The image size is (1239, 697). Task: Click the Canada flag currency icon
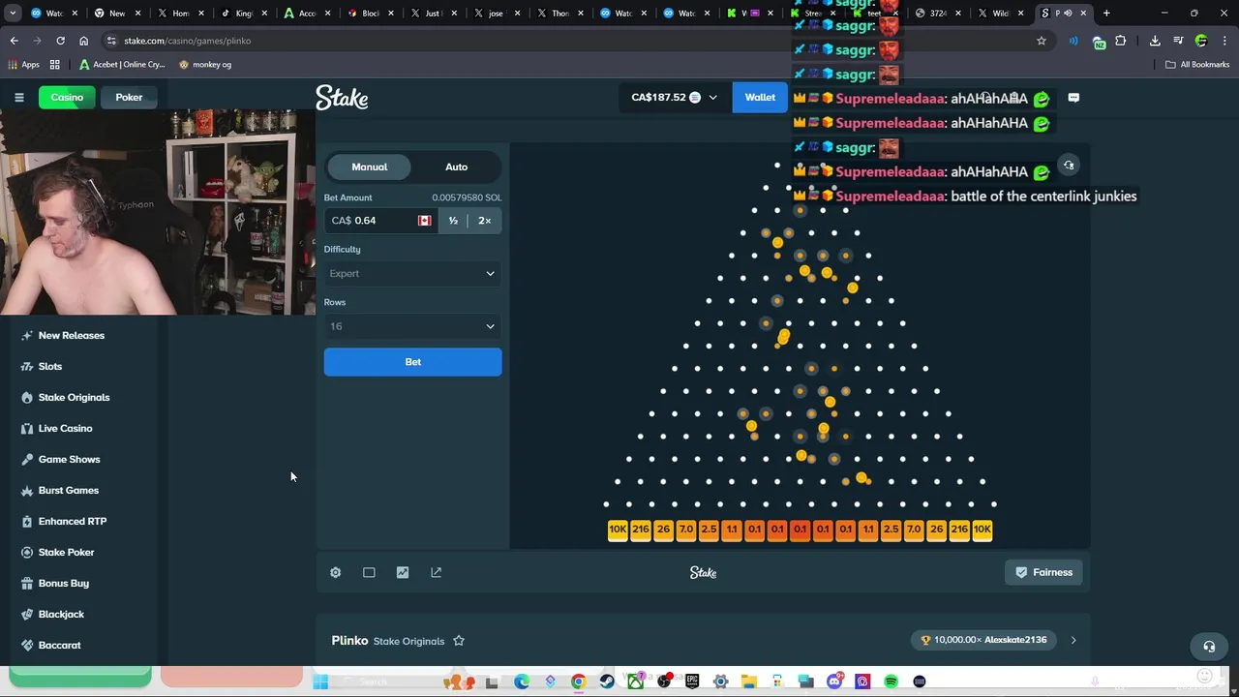tap(424, 221)
